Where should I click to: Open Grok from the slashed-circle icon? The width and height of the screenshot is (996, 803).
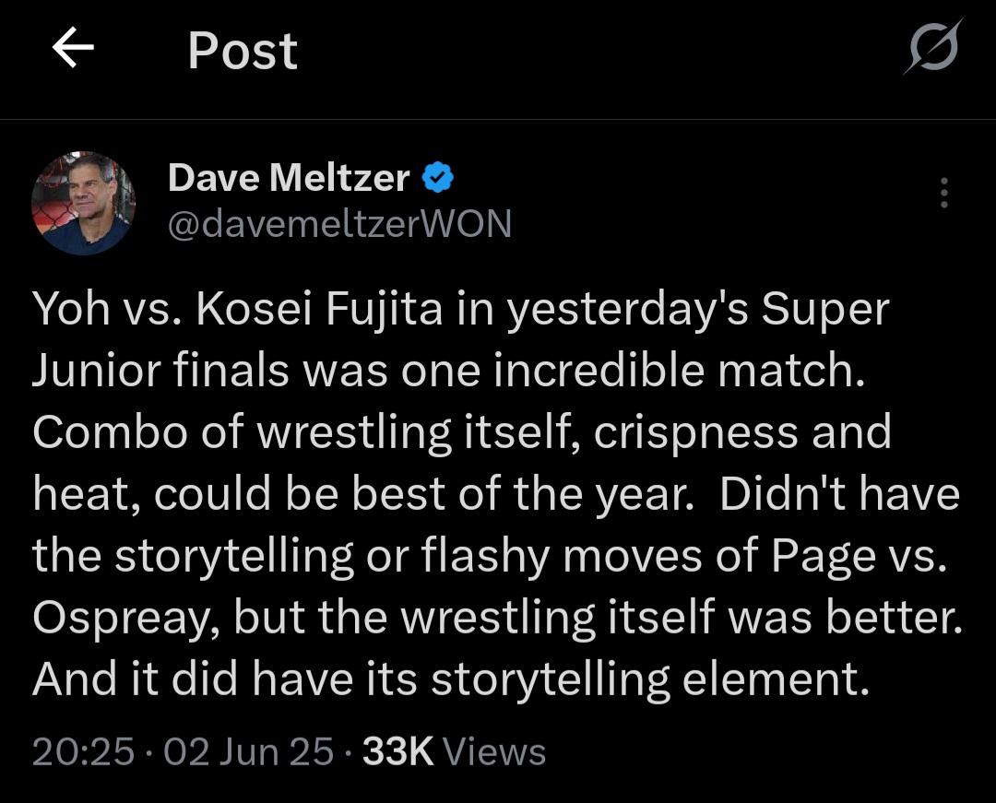tap(932, 47)
